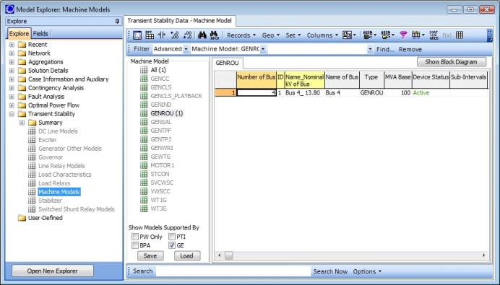Click the scrollbar left arrow
This screenshot has height=285, width=500.
[x=219, y=255]
